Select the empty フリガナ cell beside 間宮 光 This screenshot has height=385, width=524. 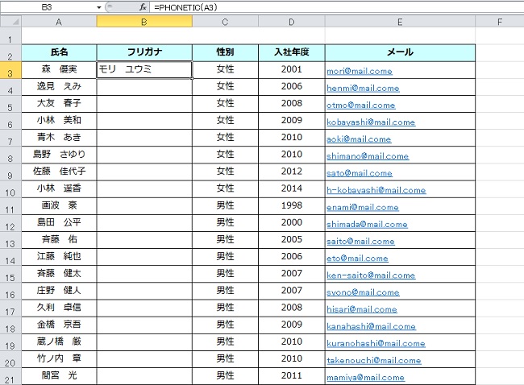click(144, 376)
